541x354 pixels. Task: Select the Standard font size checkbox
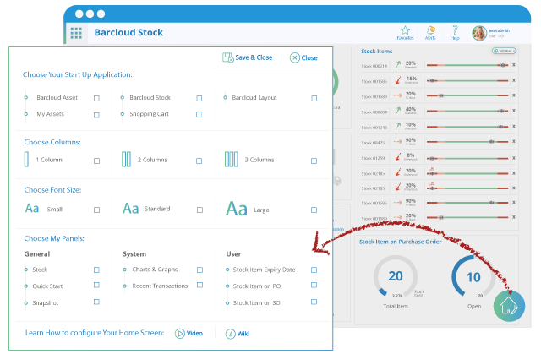(x=199, y=210)
